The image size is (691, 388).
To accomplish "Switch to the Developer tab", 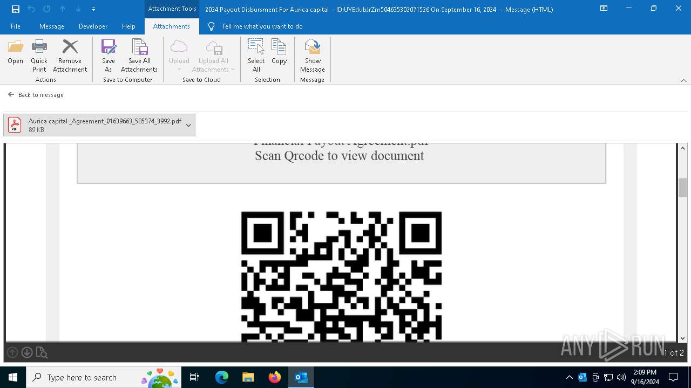I will [93, 26].
